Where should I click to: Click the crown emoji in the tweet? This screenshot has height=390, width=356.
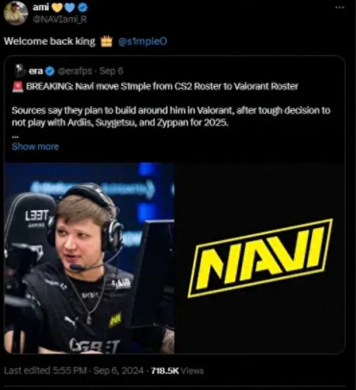pyautogui.click(x=106, y=41)
